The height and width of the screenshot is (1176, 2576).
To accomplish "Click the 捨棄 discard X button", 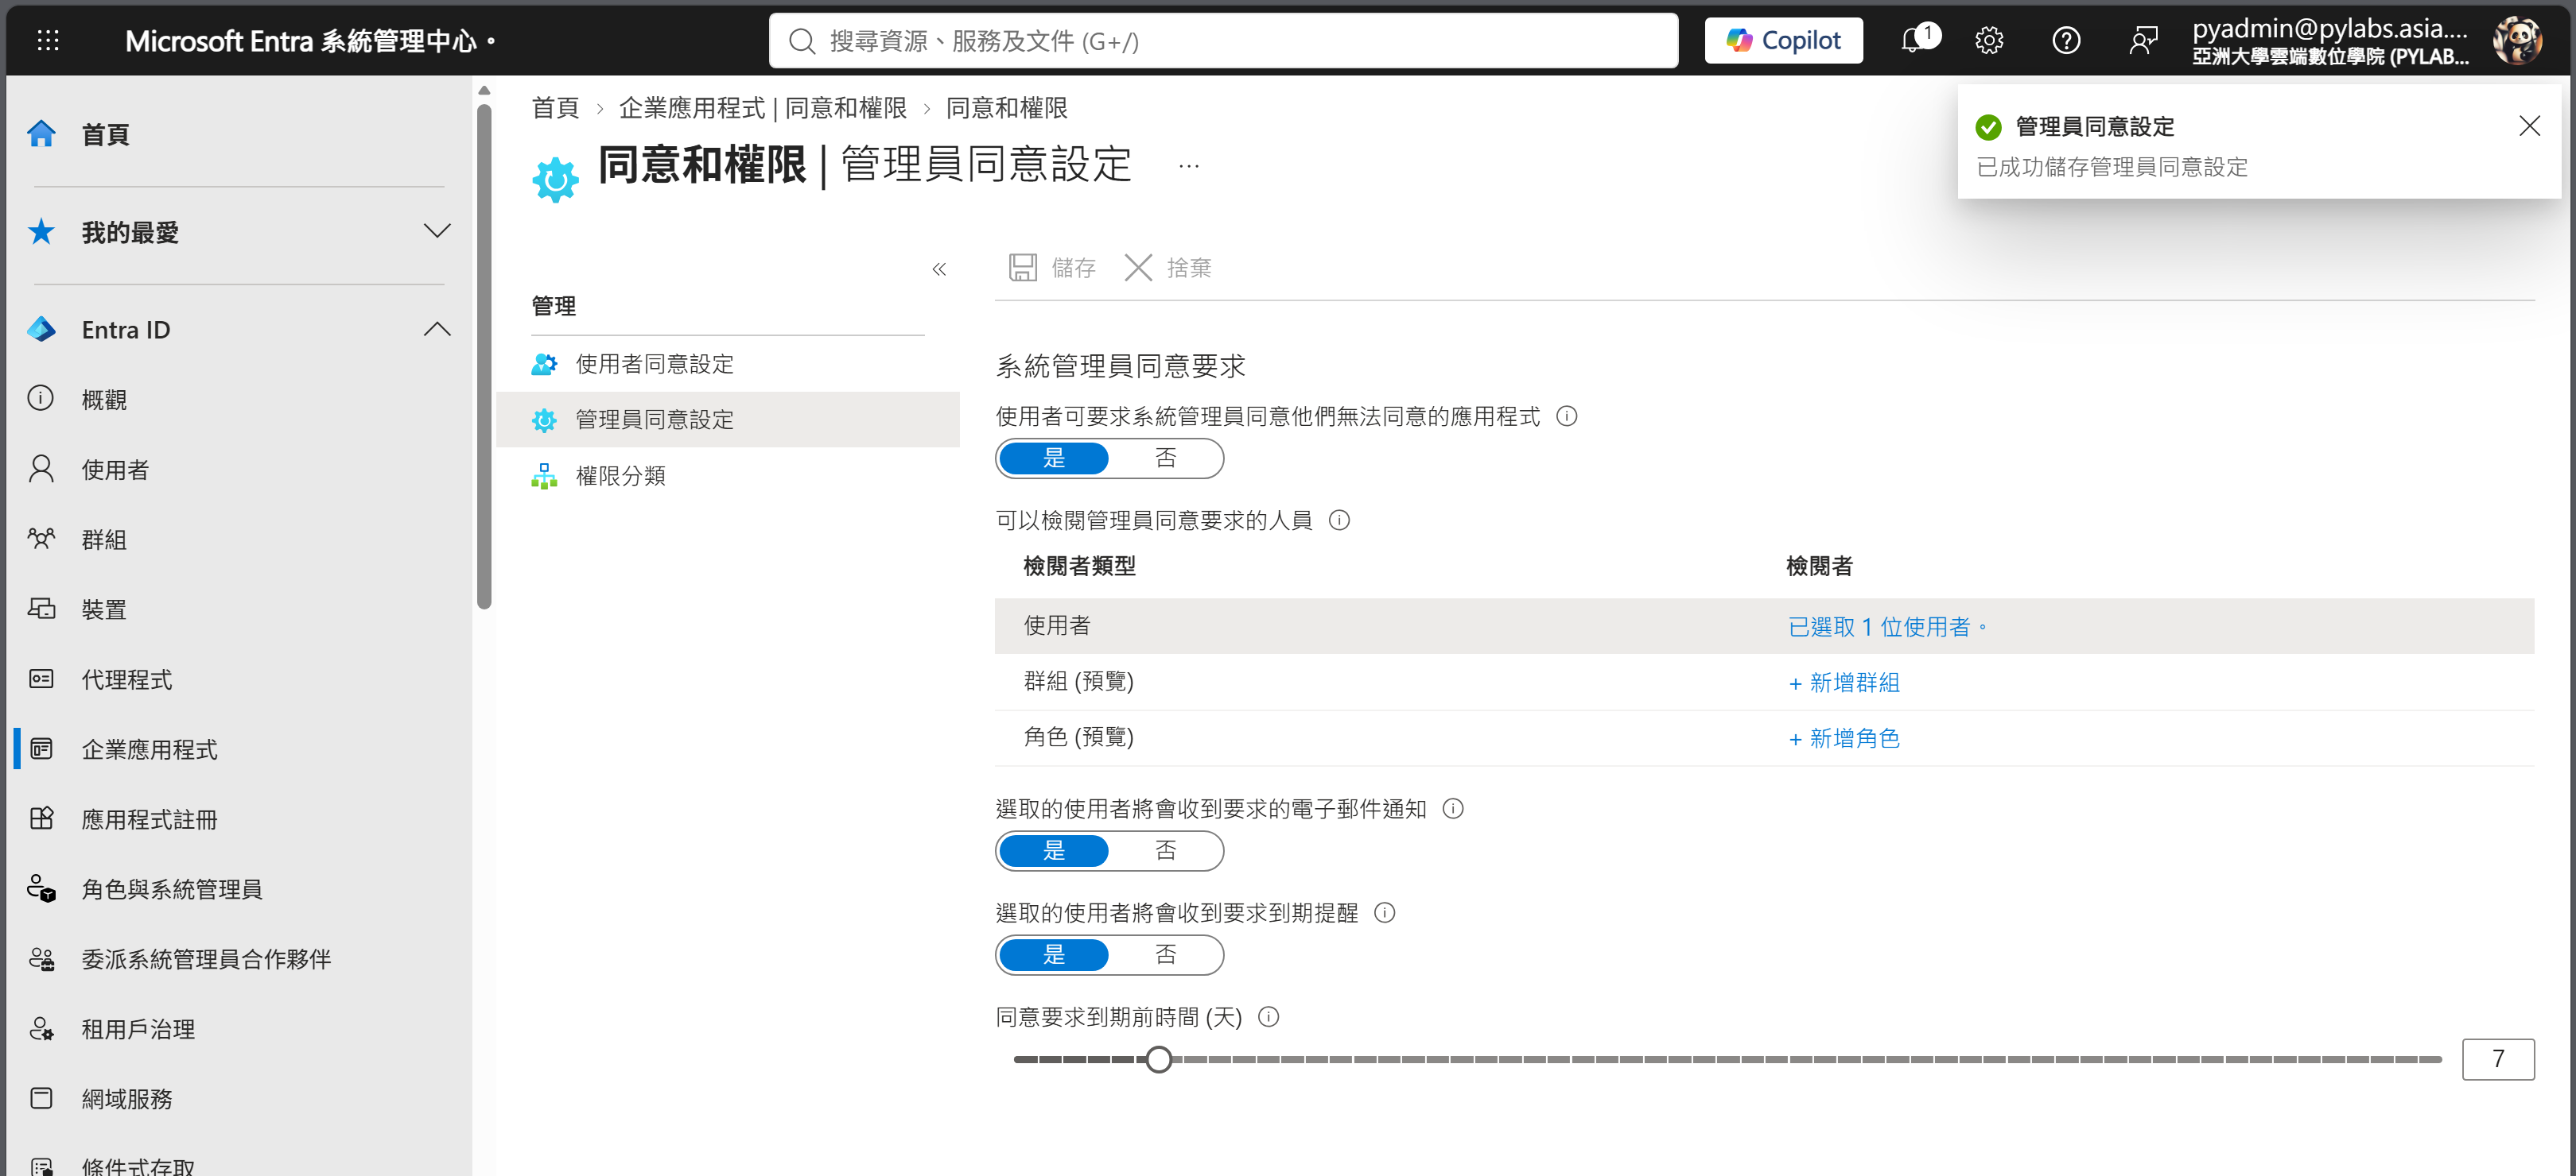I will tap(1168, 268).
